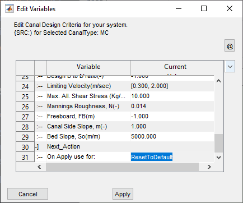The width and height of the screenshot is (243, 203).
Task: Open the dropdown arrow beside the table
Action: pyautogui.click(x=230, y=66)
